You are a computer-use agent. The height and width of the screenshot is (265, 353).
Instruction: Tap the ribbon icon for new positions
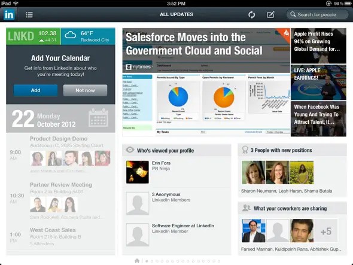245,150
